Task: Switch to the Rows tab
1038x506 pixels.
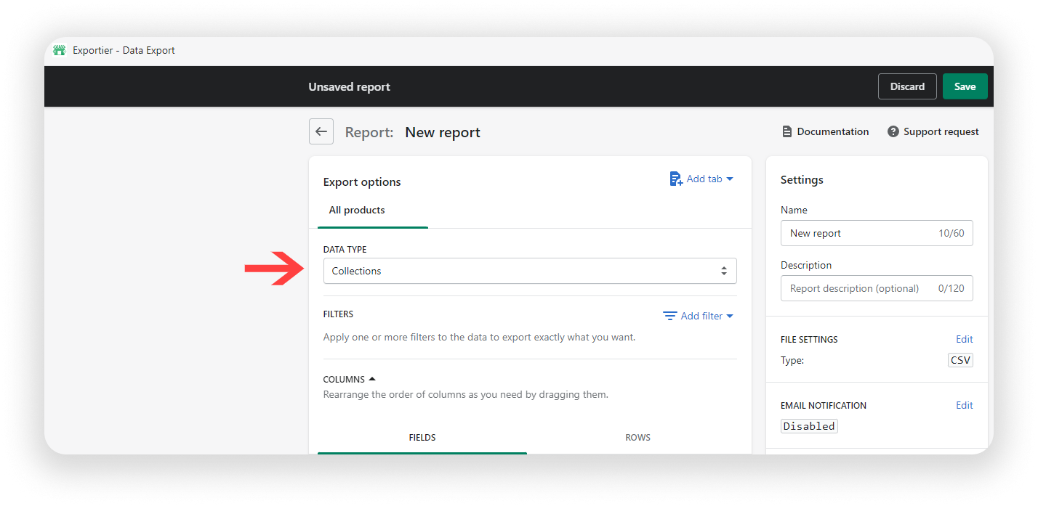Action: point(637,437)
